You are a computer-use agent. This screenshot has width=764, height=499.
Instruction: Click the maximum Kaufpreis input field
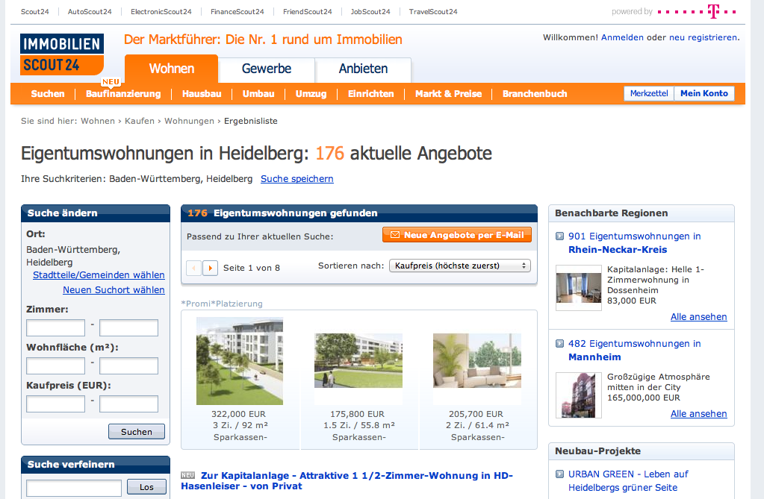click(128, 404)
